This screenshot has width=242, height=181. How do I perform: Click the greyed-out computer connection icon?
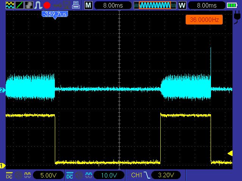click(66, 5)
